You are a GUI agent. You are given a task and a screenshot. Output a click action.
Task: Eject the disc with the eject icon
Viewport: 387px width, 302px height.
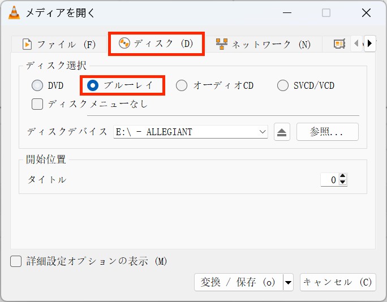(282, 132)
